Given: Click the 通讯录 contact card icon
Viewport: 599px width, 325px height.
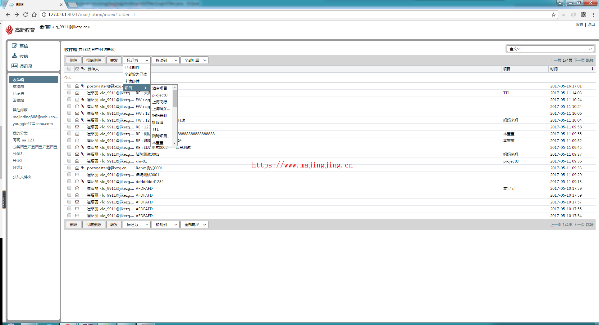Looking at the screenshot, I should (x=14, y=66).
